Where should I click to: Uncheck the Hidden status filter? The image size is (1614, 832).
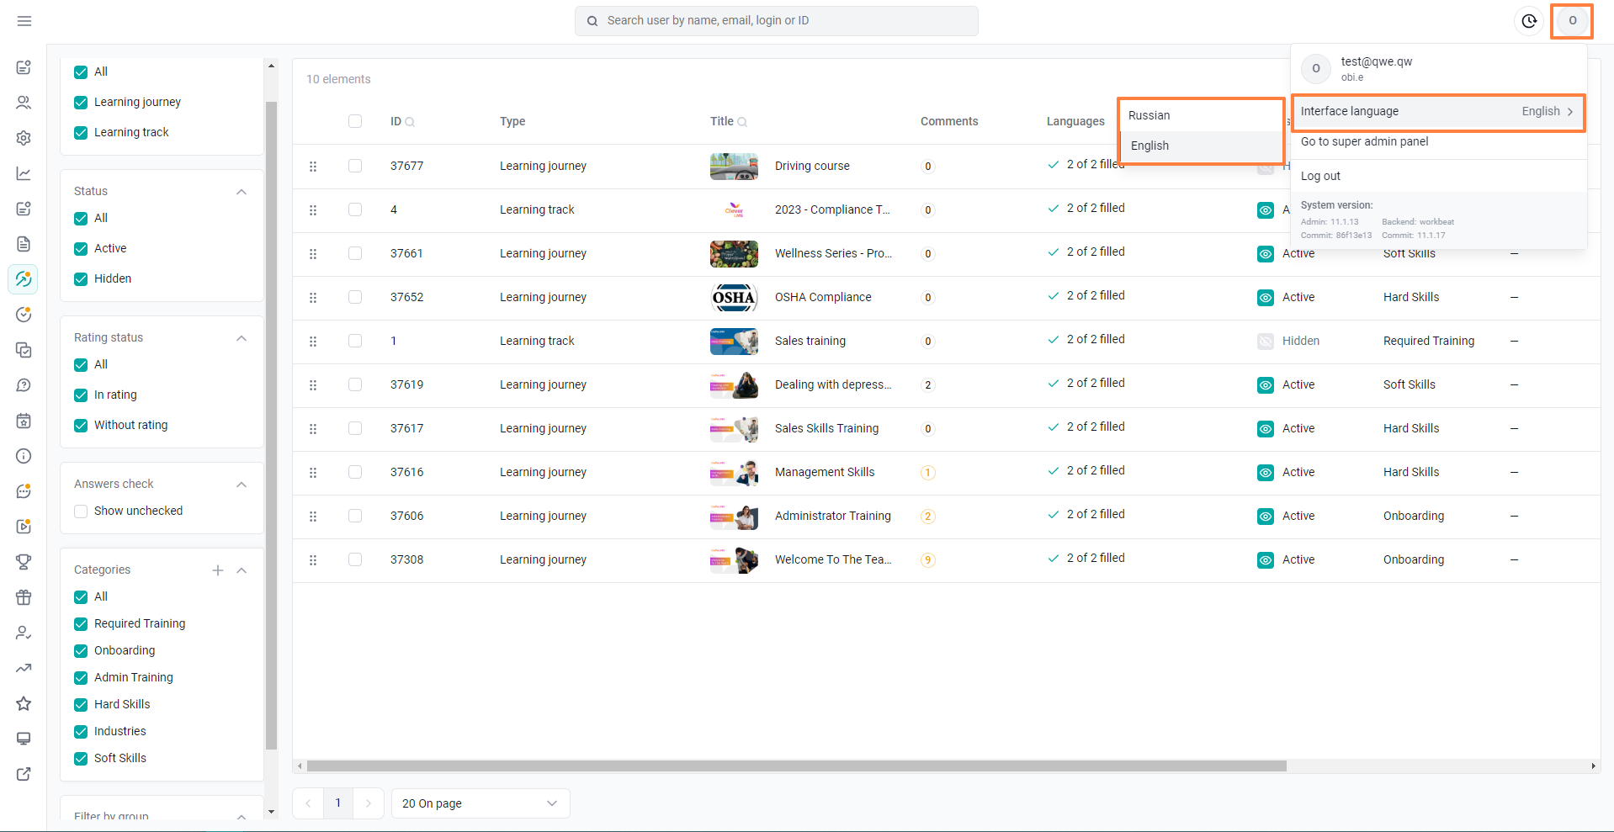pyautogui.click(x=81, y=279)
